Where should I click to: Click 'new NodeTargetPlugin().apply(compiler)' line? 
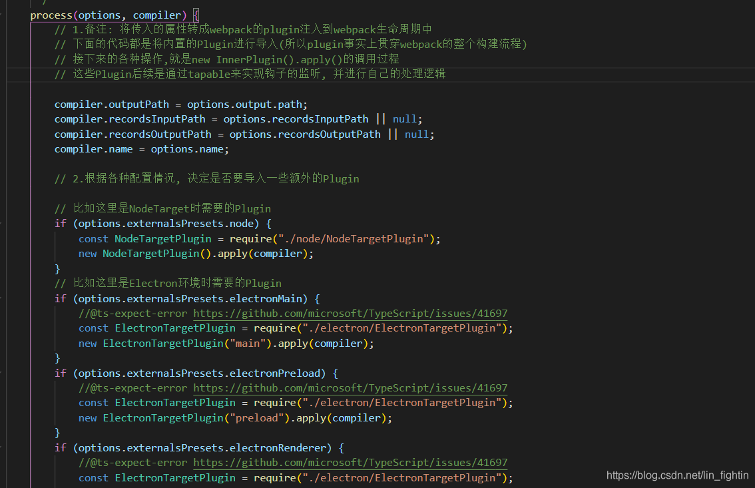[x=196, y=254]
